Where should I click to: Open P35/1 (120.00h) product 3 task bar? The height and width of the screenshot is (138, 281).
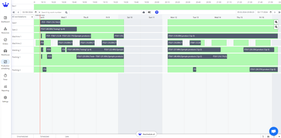[x=223, y=36]
